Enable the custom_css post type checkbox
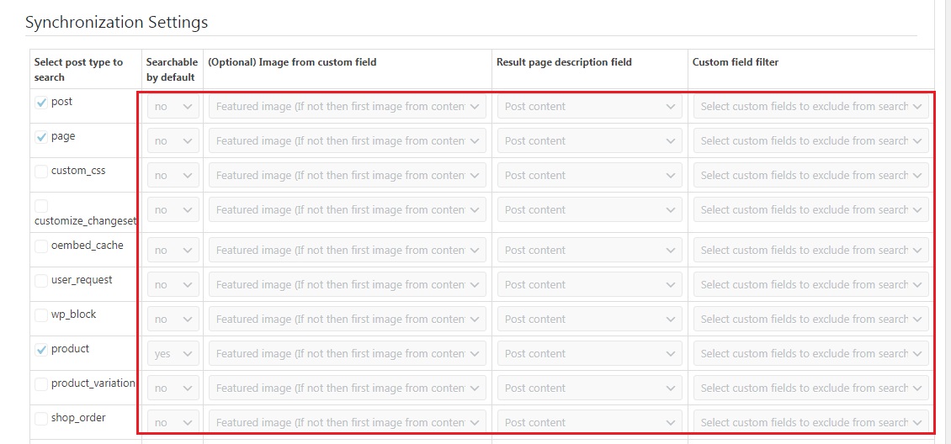 41,172
